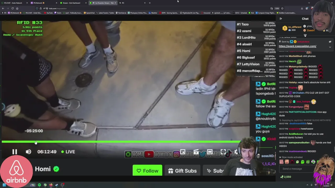Click chat username AvidReducer
This screenshot has height=188, width=335.
pos(296,134)
